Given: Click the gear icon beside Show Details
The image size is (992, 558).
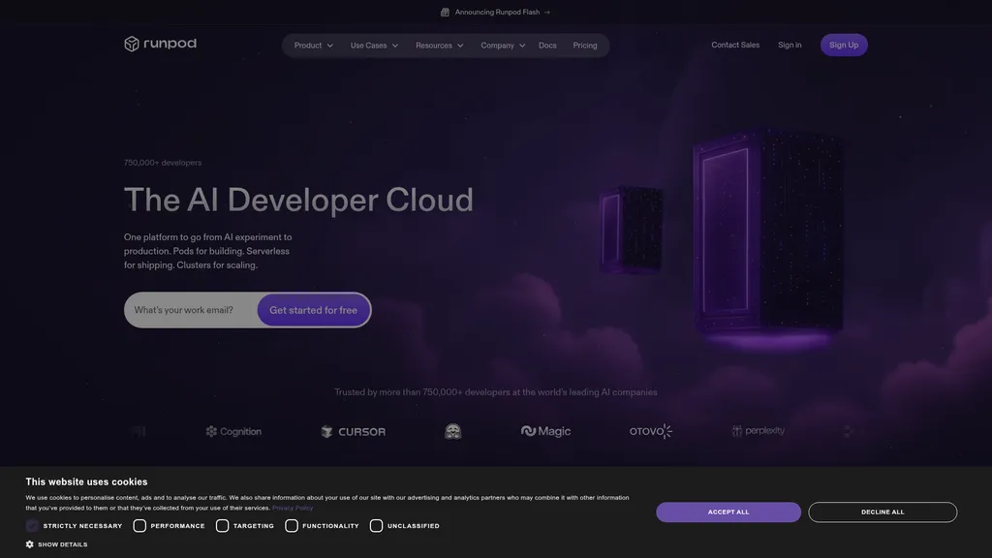Looking at the screenshot, I should tap(29, 544).
